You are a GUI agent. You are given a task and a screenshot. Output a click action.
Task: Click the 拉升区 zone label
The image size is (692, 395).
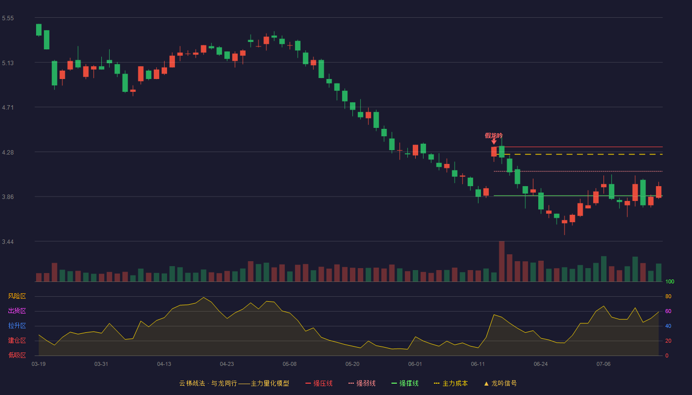coord(17,326)
